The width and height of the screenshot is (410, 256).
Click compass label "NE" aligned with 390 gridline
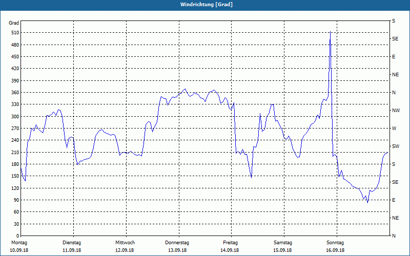pos(395,75)
